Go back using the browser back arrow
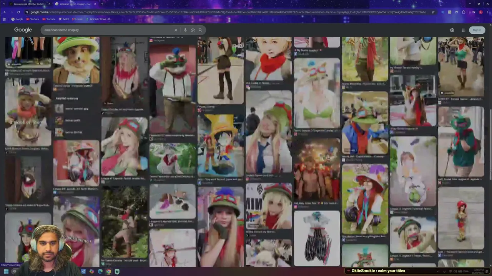 coord(5,12)
